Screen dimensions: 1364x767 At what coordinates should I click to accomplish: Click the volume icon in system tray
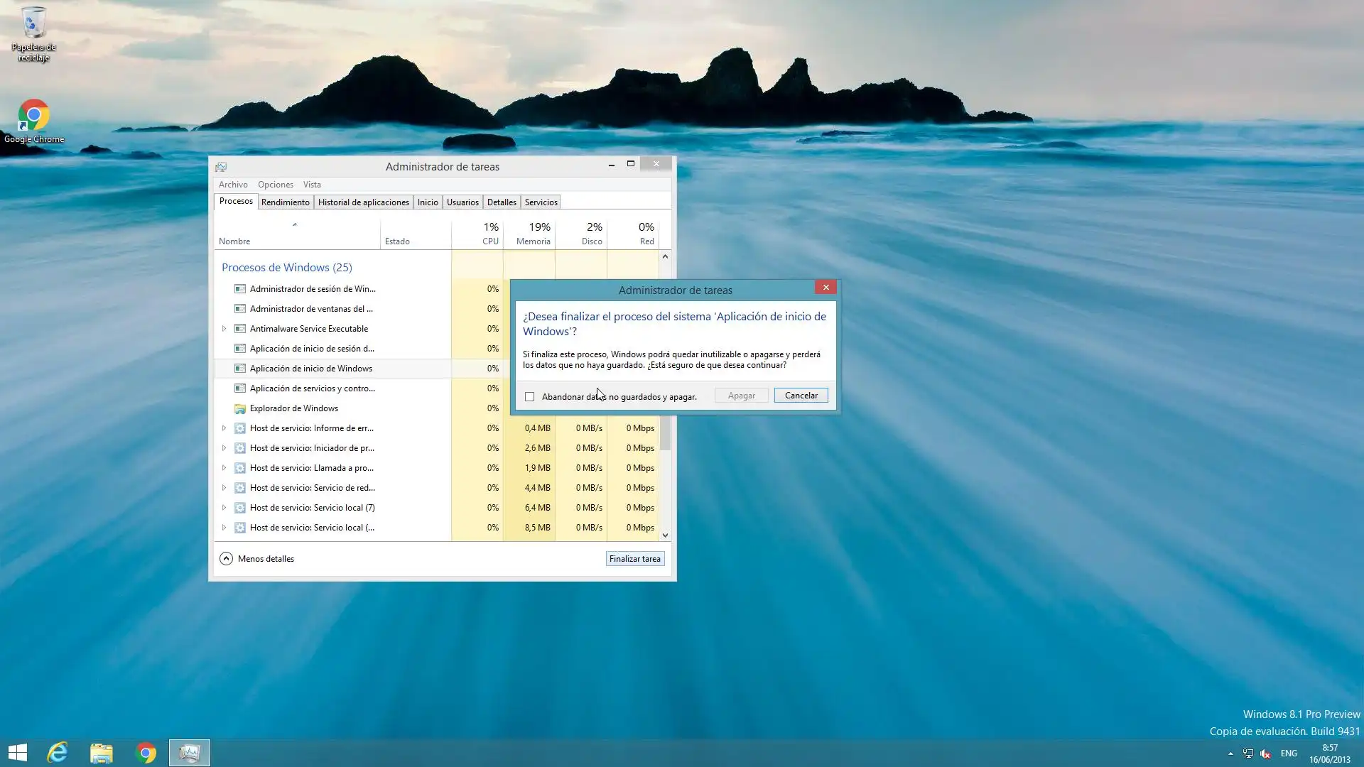[x=1265, y=754]
